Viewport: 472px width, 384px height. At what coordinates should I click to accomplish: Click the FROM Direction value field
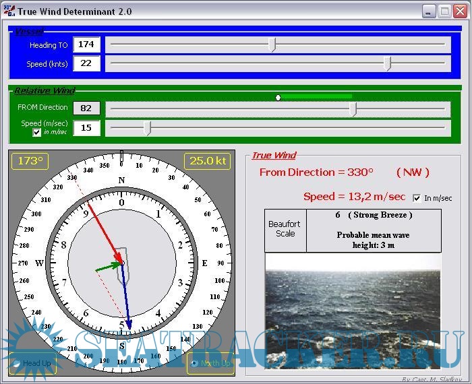(86, 108)
